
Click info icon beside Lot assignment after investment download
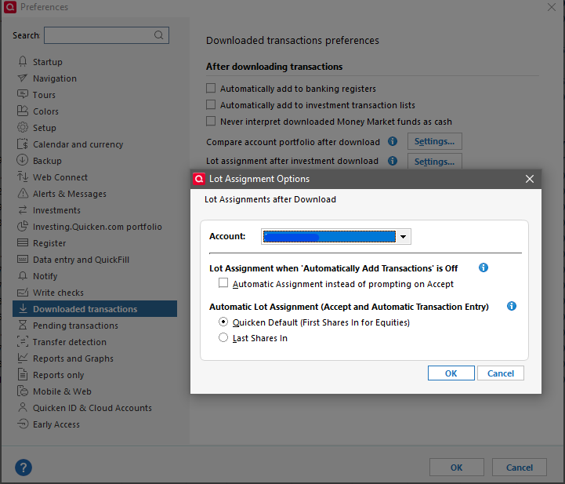393,161
